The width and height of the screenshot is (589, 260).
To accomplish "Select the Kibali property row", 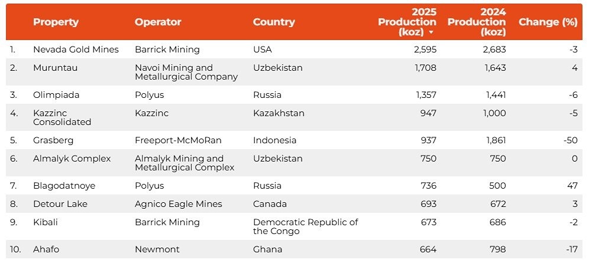I will click(47, 222).
